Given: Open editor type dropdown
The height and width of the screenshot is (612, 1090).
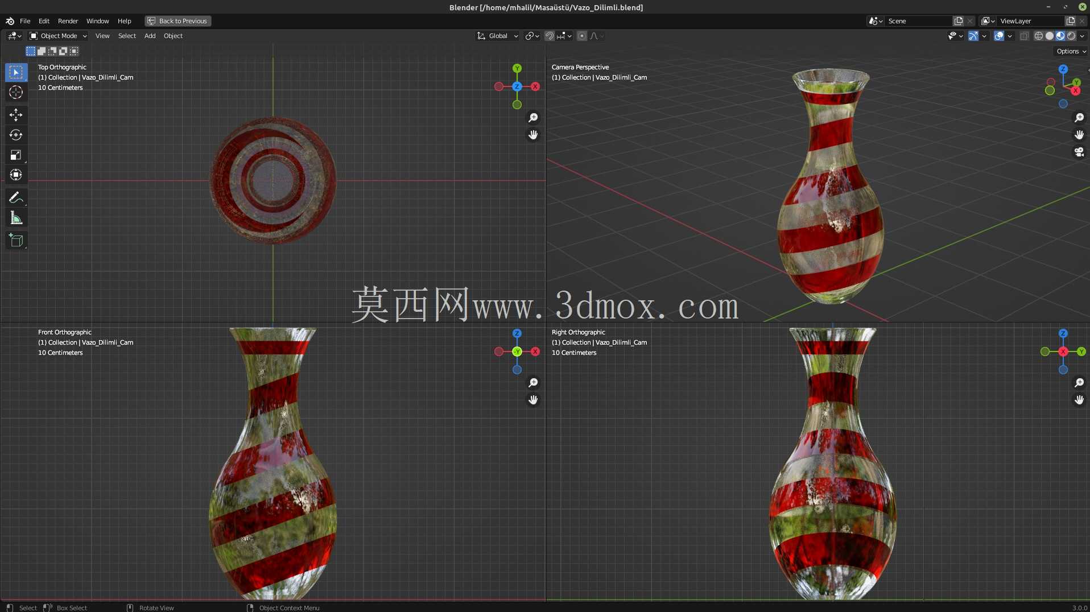Looking at the screenshot, I should (15, 36).
